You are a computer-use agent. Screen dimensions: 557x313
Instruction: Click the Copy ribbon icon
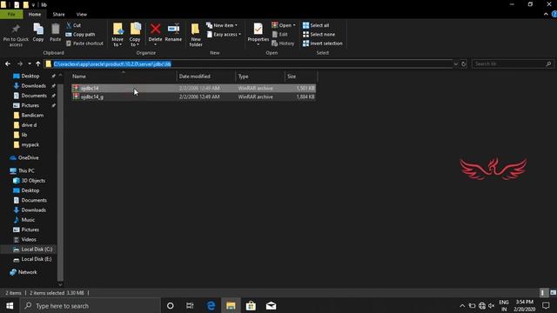point(38,33)
